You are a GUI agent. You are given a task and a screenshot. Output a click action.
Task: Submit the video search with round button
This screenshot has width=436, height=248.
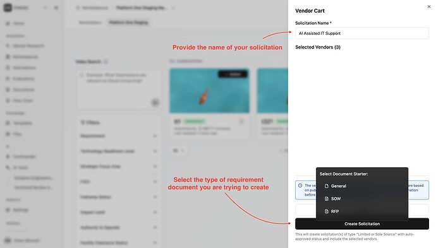pos(155,102)
